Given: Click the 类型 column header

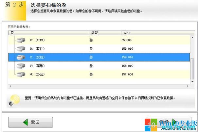Looking at the screenshot, I should (105, 33).
